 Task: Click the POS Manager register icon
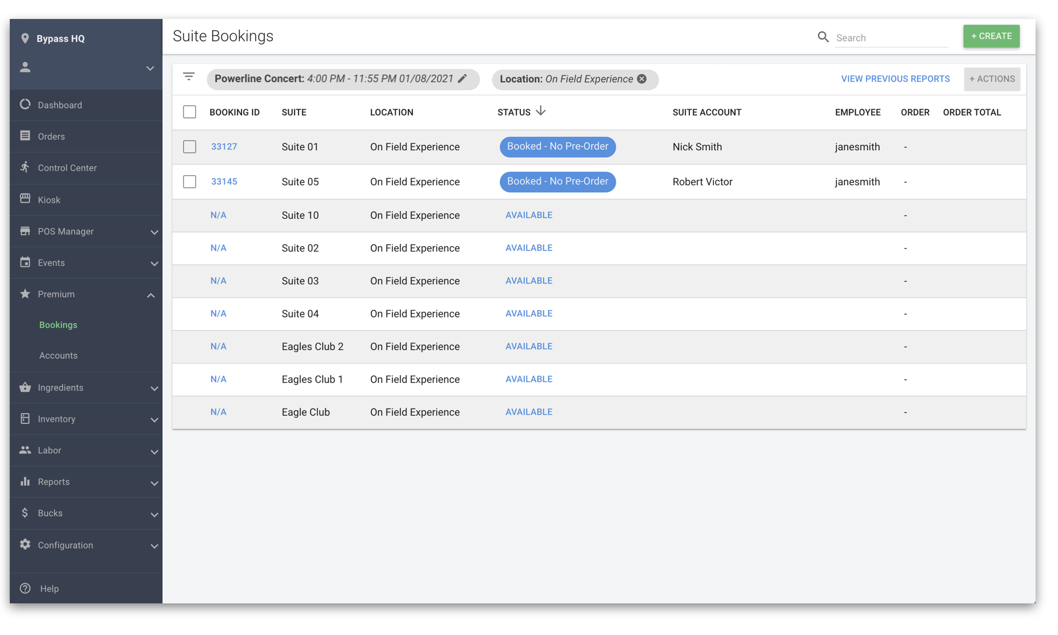coord(25,231)
